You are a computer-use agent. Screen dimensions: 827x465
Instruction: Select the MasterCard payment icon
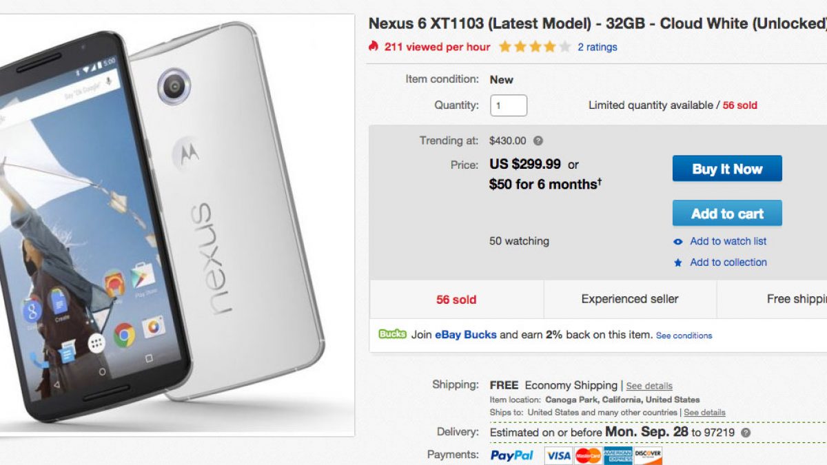[x=588, y=455]
